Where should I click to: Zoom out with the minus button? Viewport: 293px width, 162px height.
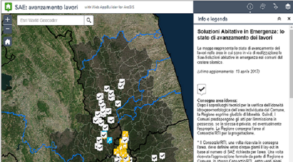coord(8,29)
